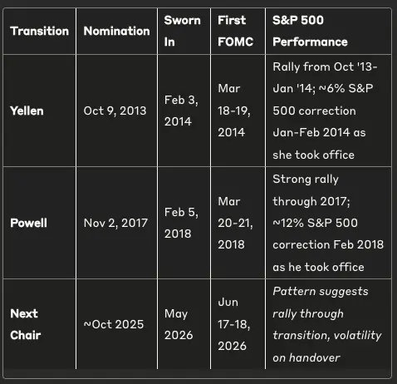Click the Transition column header

click(x=39, y=31)
